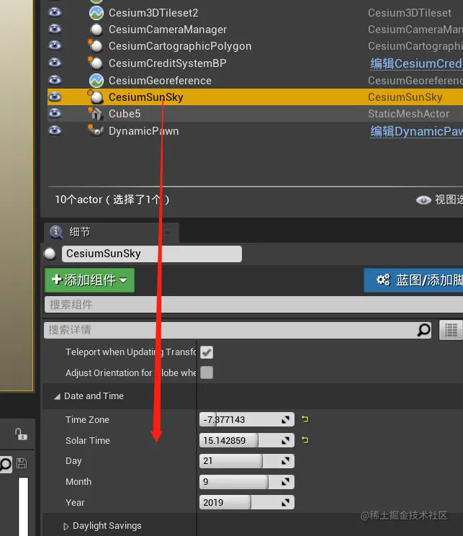Click the Time Zone spinner arrow icon
The width and height of the screenshot is (463, 536).
[285, 420]
